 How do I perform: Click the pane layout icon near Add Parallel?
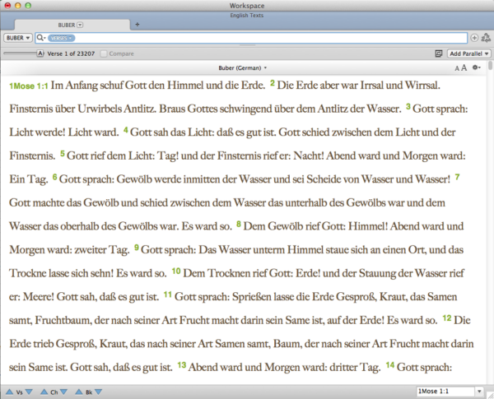coord(439,53)
